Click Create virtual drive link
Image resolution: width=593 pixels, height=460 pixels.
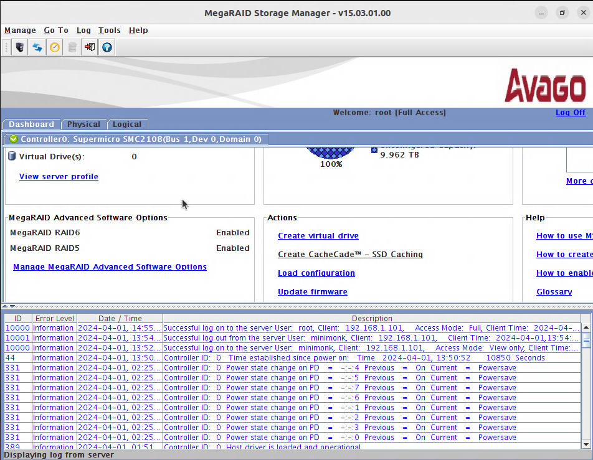[318, 235]
